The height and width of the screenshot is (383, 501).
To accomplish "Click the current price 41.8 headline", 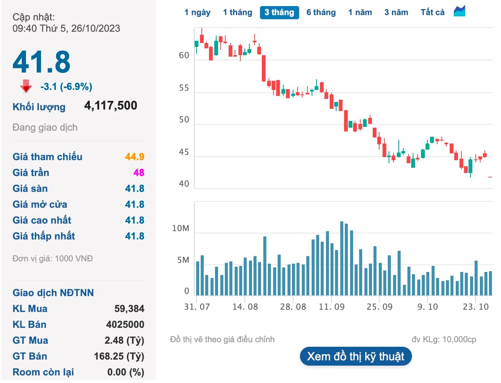I will [x=41, y=62].
